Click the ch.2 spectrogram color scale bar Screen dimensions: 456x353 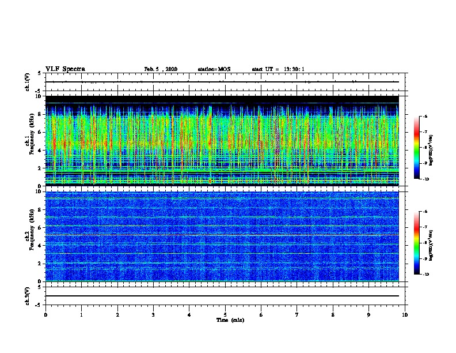(x=417, y=243)
